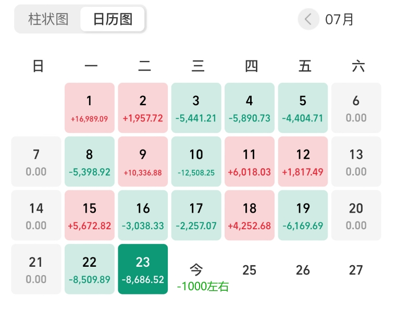
Task: Select day 11 with +6,018.03
Action: click(x=250, y=162)
